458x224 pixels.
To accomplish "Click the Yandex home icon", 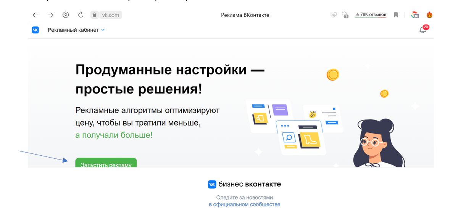I will click(65, 15).
